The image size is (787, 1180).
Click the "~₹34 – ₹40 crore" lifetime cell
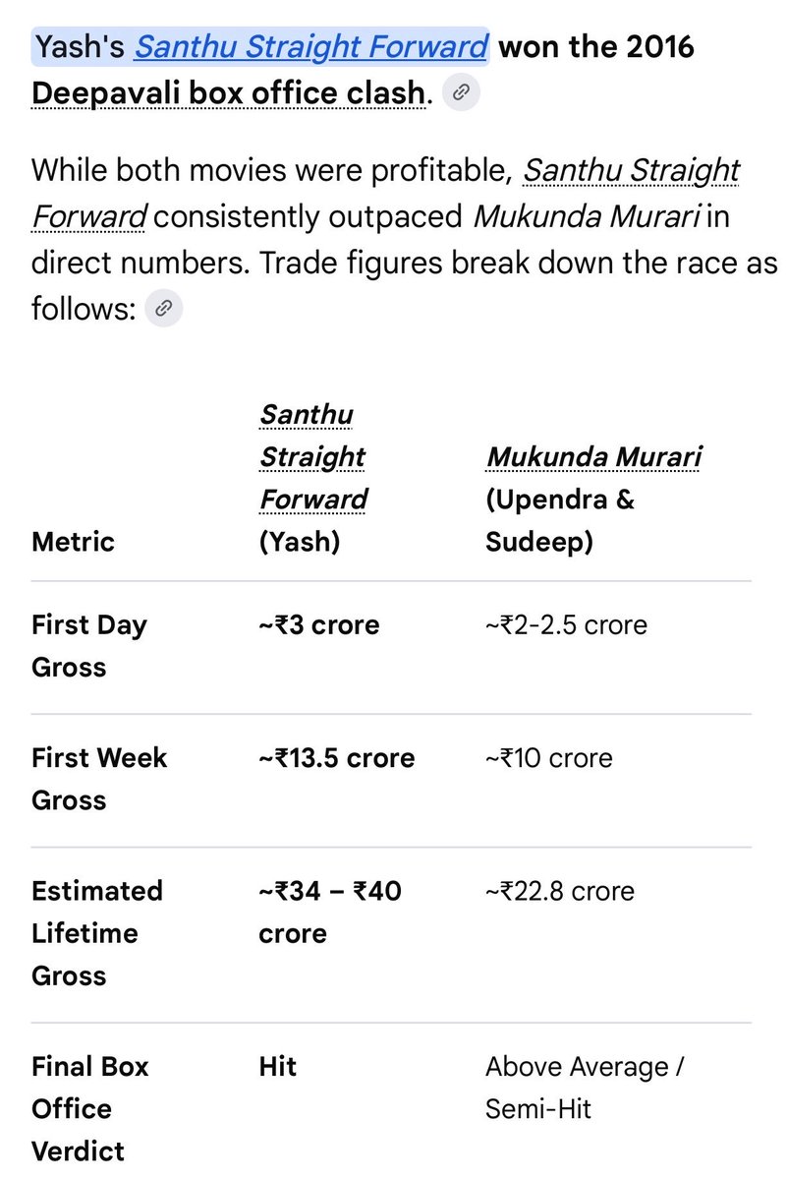click(330, 912)
